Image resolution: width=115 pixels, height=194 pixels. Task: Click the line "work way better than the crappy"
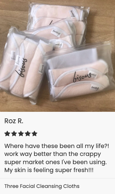(53, 154)
